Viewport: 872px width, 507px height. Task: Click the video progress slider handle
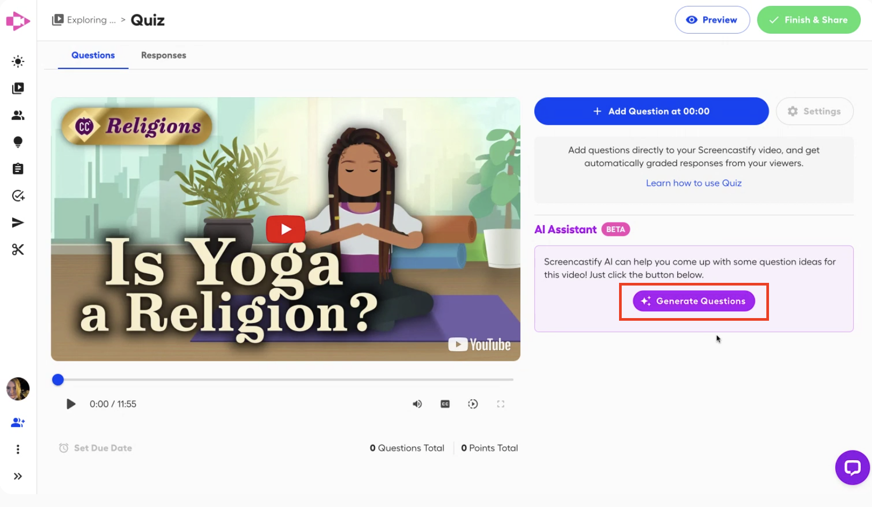pos(58,379)
